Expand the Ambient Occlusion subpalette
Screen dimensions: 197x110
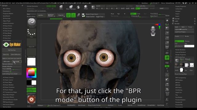coord(8,23)
